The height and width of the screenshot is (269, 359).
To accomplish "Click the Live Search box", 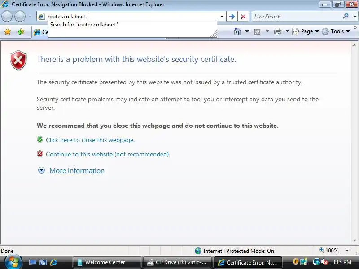I will coord(297,17).
